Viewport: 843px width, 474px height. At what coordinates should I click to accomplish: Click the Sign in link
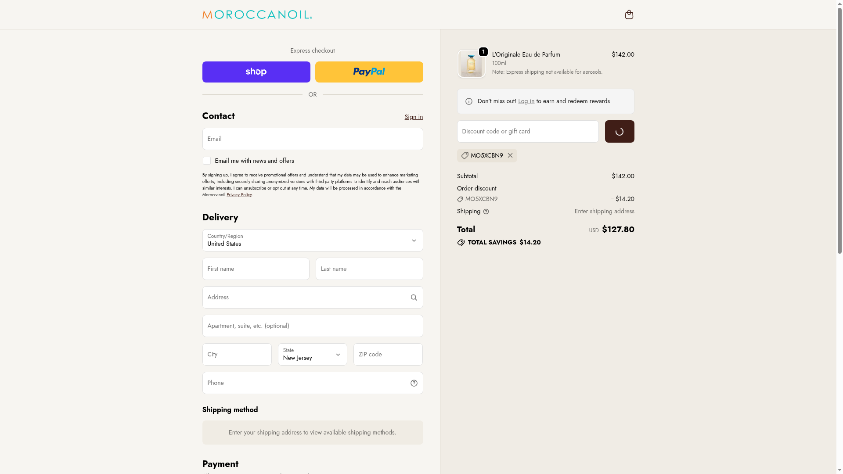(414, 117)
